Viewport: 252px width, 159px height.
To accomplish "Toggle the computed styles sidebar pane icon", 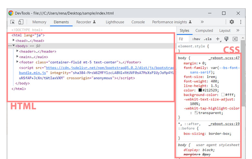I will coord(235,39).
